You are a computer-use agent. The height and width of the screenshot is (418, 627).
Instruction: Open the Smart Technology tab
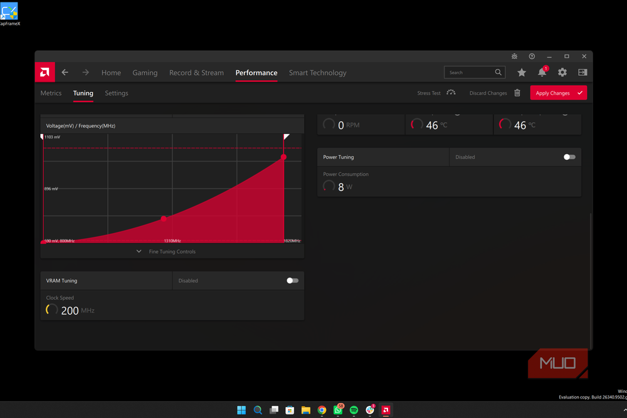317,73
